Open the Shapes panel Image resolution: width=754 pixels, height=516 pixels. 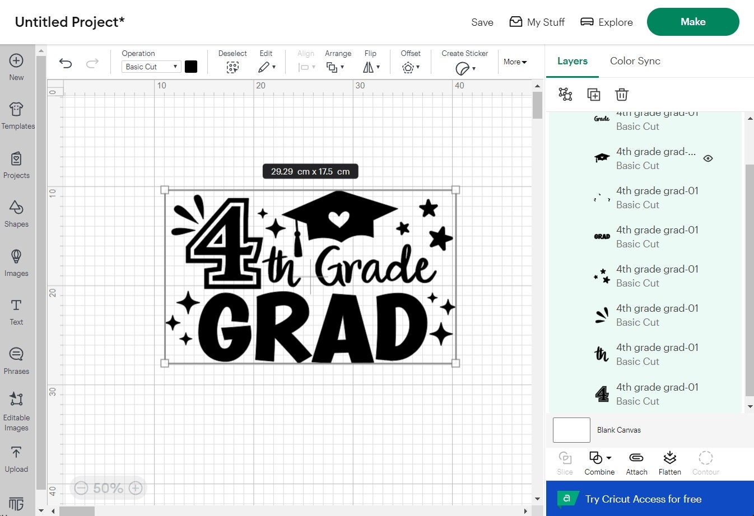click(16, 213)
